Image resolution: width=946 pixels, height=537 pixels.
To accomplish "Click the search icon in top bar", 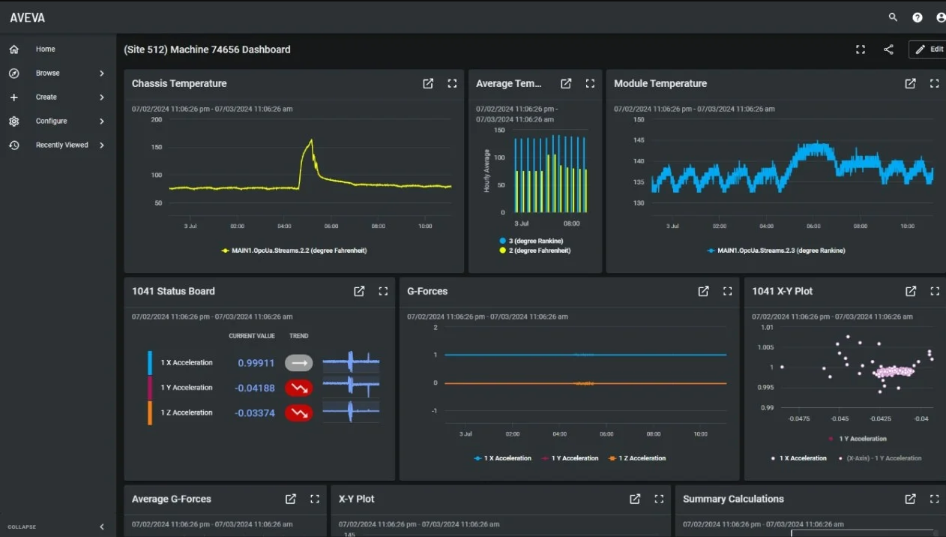I will (893, 17).
